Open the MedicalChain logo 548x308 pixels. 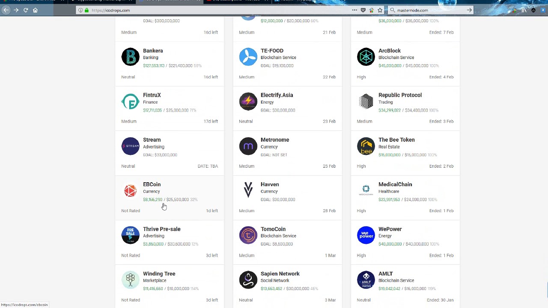(x=366, y=190)
